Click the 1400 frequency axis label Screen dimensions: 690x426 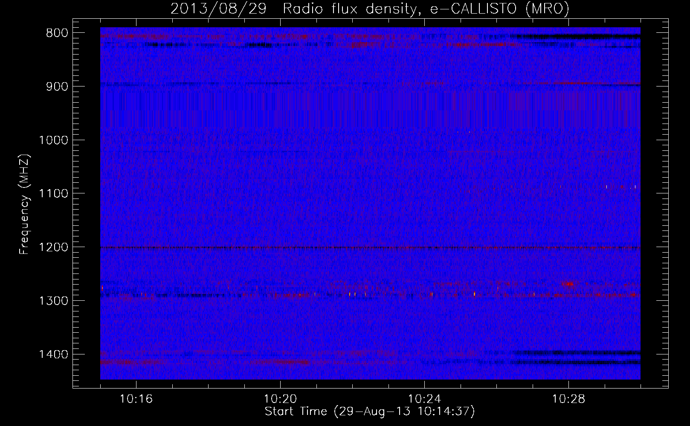tap(53, 354)
